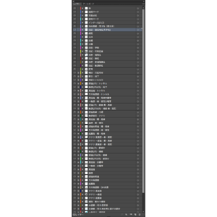Click thumbnail of 高速道：分離帯 layer
The height and width of the screenshot is (217, 217).
coord(86,162)
